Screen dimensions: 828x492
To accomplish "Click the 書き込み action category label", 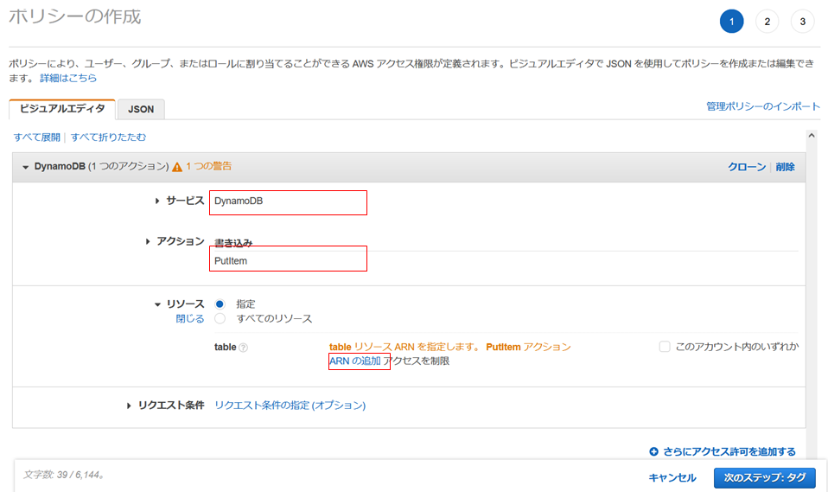I will coord(232,243).
